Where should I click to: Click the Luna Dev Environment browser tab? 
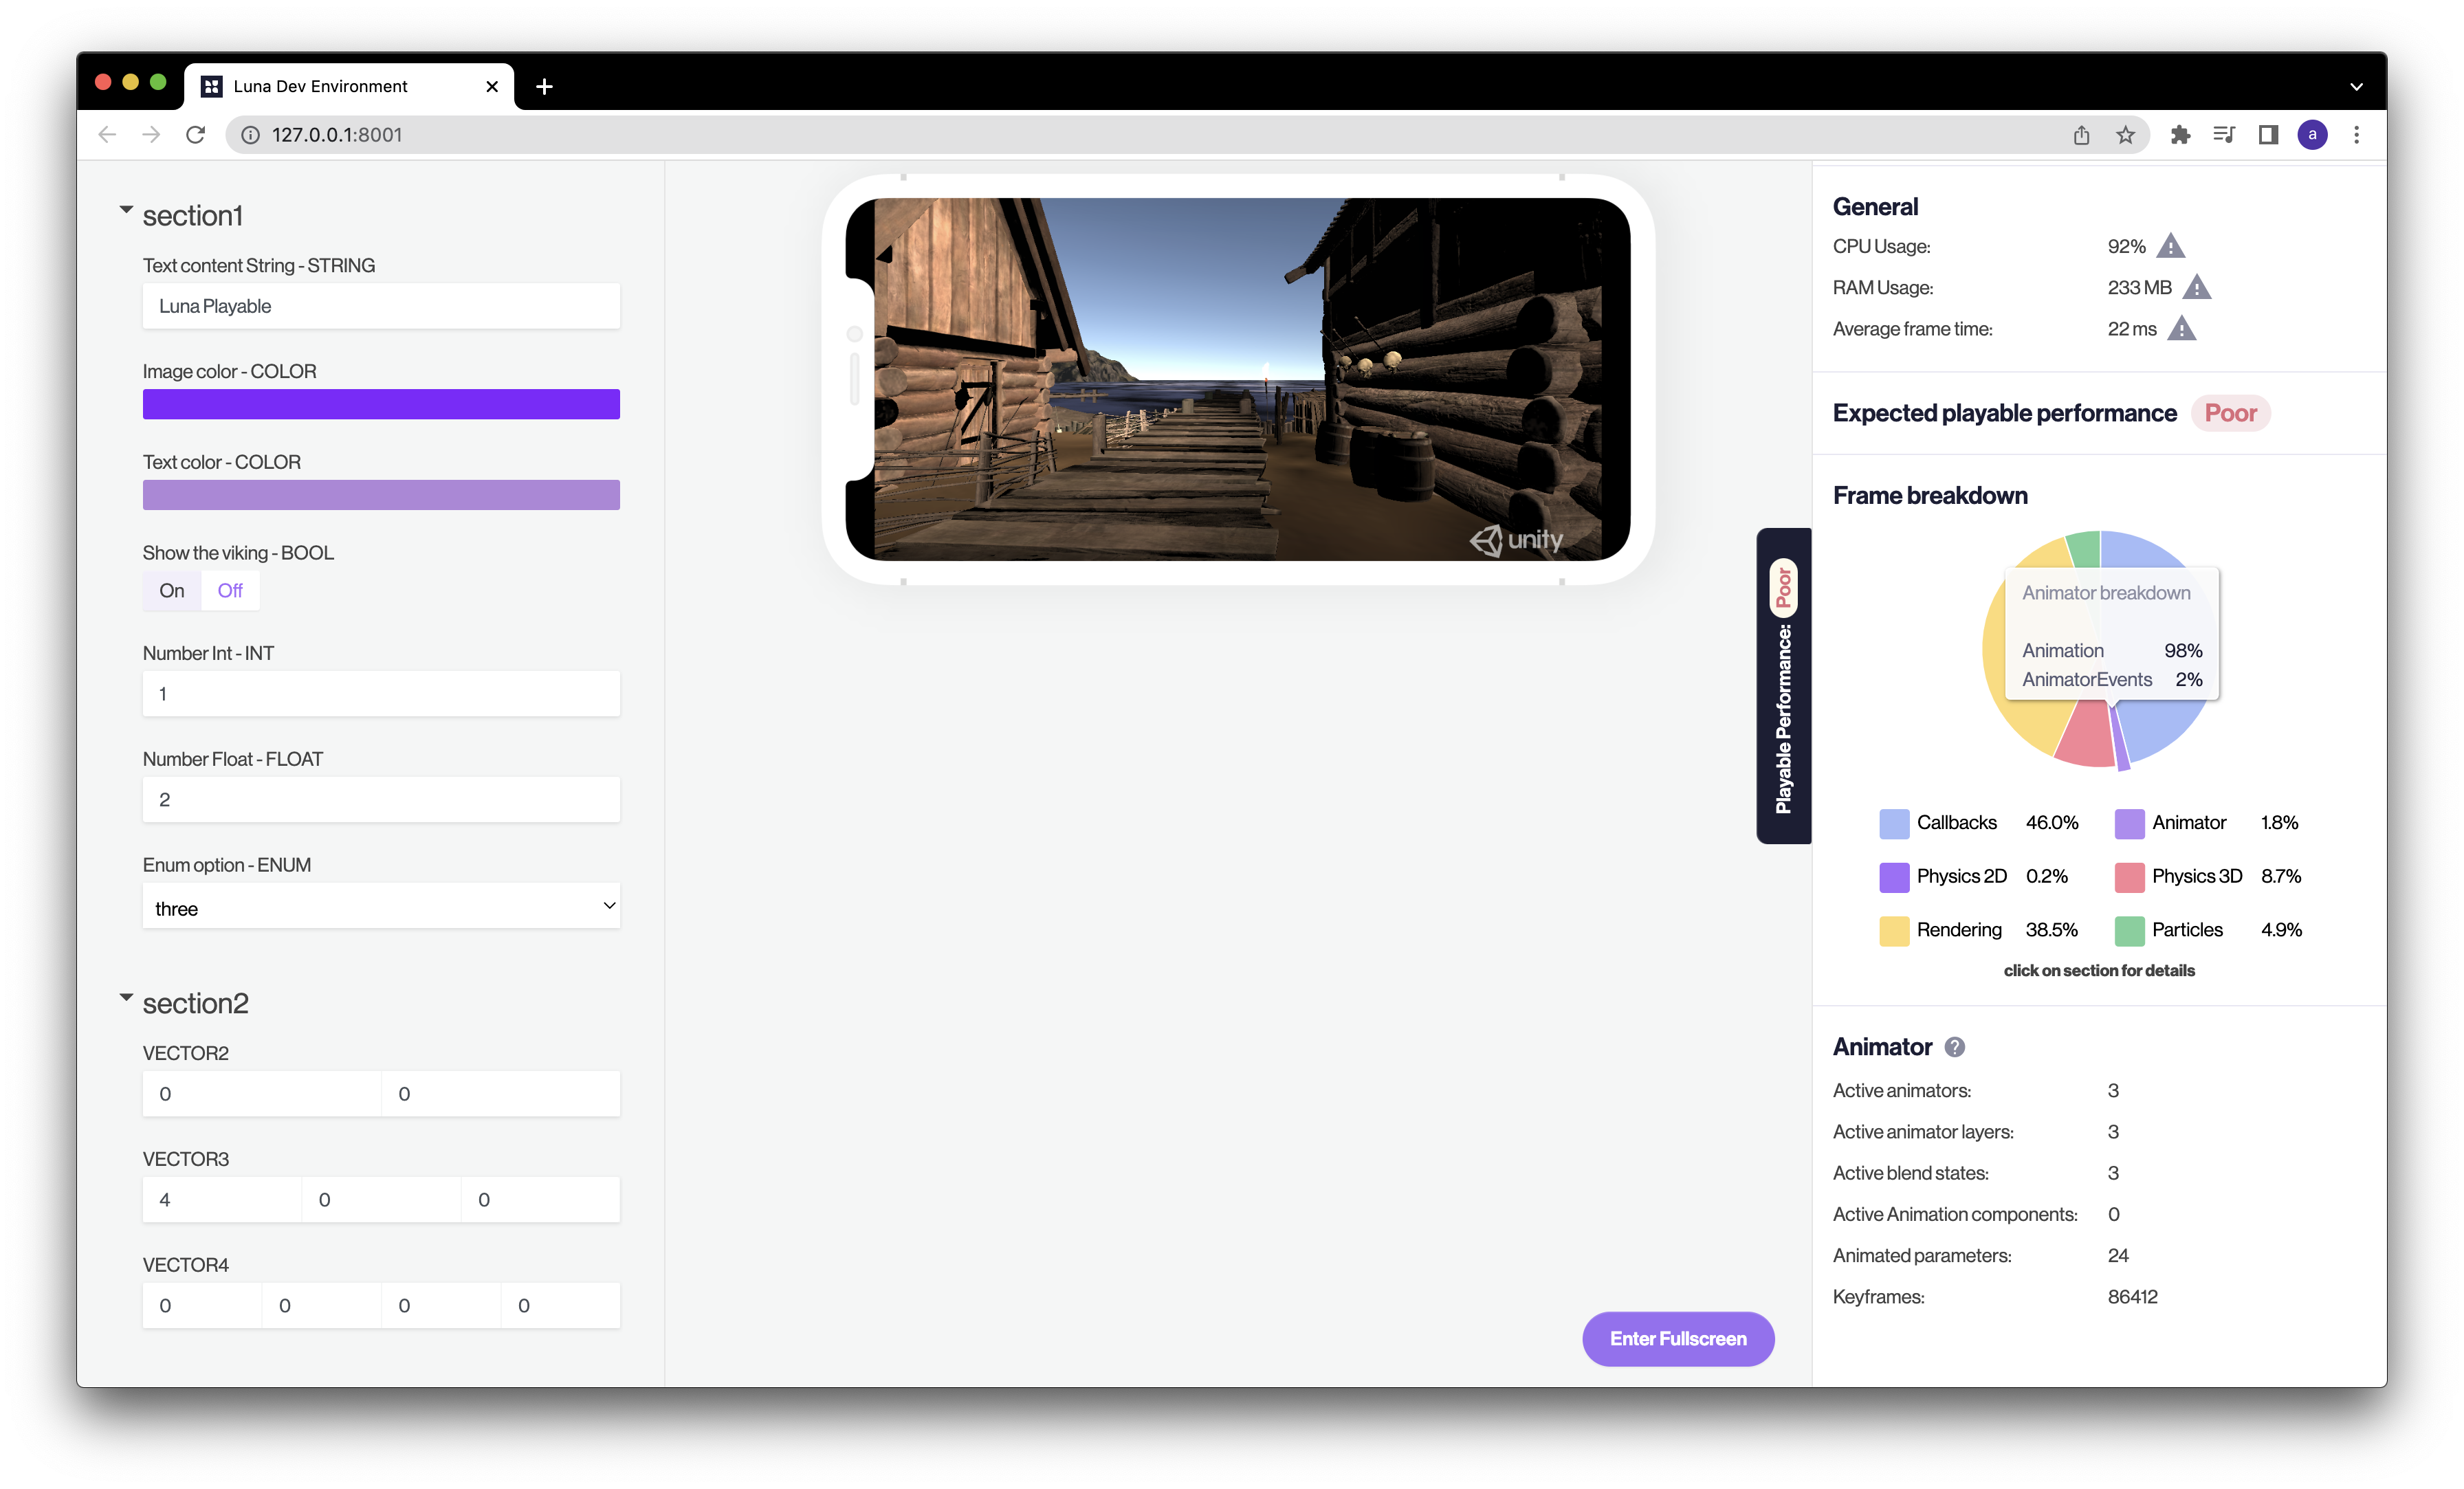coord(346,85)
